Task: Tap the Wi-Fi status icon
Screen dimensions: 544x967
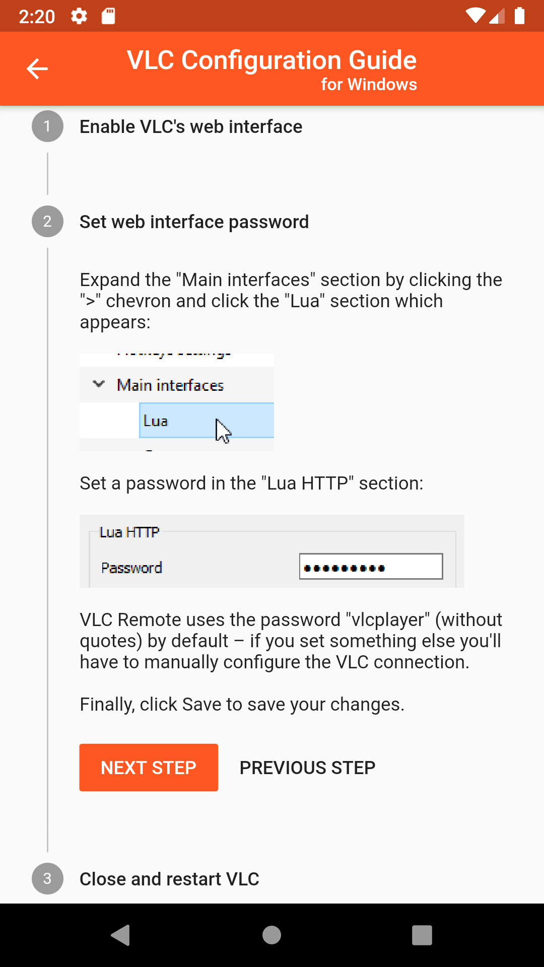Action: (x=474, y=16)
